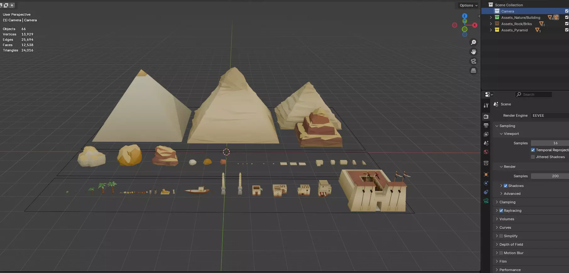The width and height of the screenshot is (569, 273).
Task: Enable Jittered Shadows checkbox
Action: pyautogui.click(x=533, y=157)
